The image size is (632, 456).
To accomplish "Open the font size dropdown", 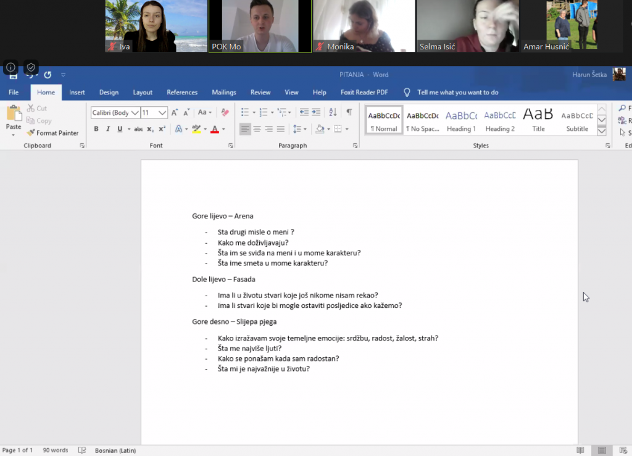I will pyautogui.click(x=162, y=113).
